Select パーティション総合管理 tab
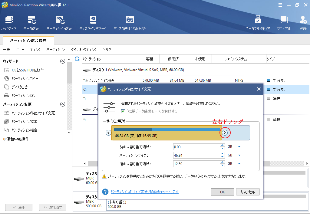 point(28,41)
